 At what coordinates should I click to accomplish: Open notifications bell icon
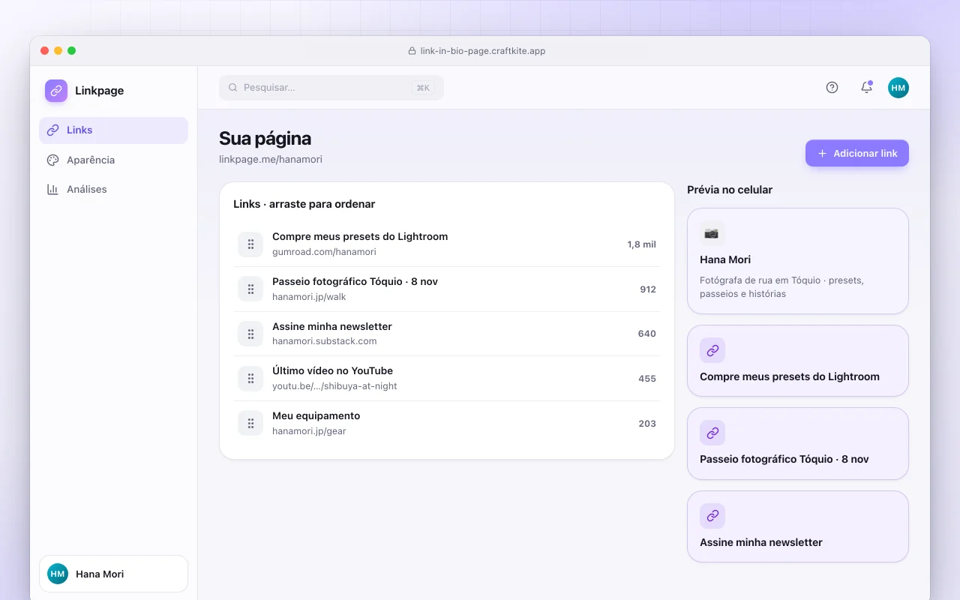[866, 87]
